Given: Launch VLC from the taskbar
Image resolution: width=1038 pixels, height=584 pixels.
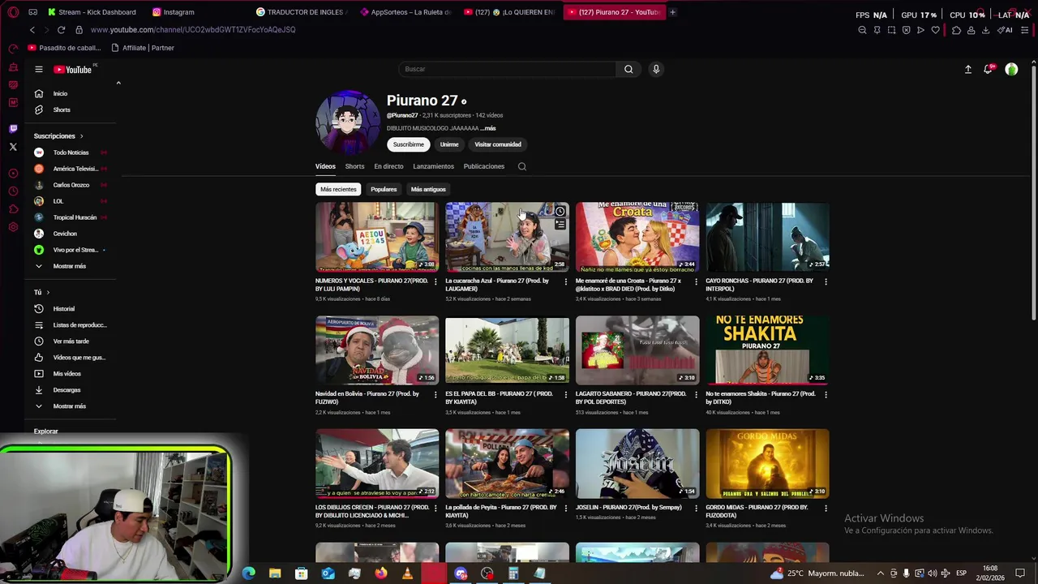Looking at the screenshot, I should 407,573.
